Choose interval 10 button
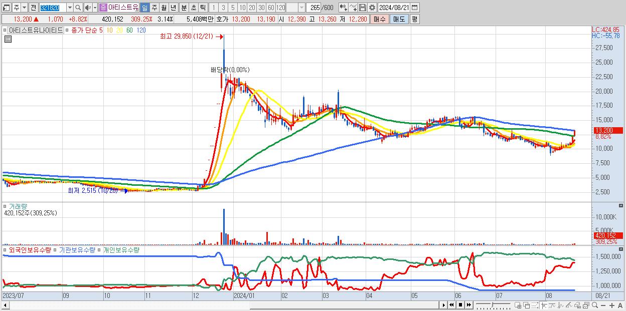 tap(242, 8)
